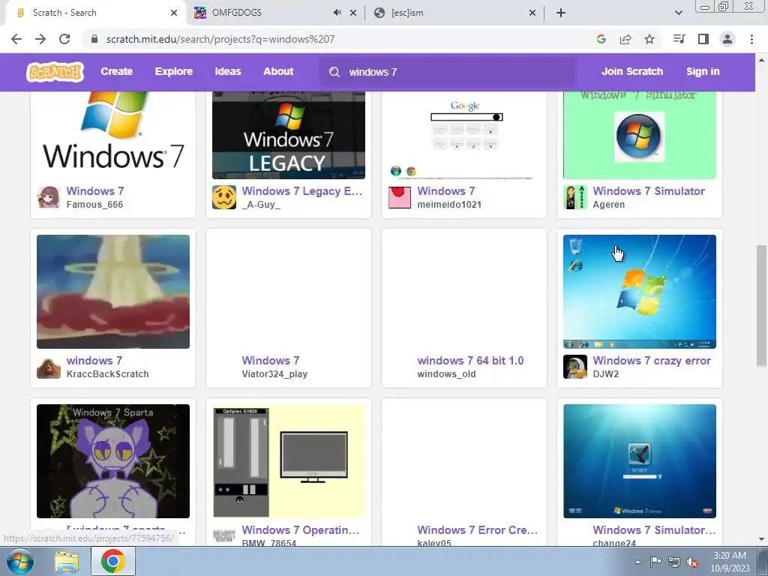Viewport: 768px width, 576px height.
Task: Open the Create menu item
Action: 116,71
